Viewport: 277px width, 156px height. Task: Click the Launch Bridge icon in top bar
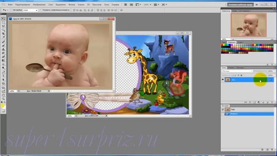click(126, 5)
